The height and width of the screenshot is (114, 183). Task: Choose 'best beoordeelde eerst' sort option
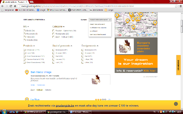[x=97, y=34]
